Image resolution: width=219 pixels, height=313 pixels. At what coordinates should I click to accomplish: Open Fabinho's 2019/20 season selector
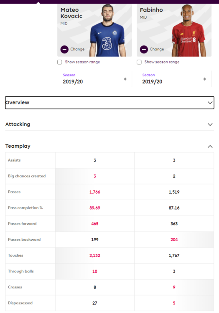[x=174, y=79]
